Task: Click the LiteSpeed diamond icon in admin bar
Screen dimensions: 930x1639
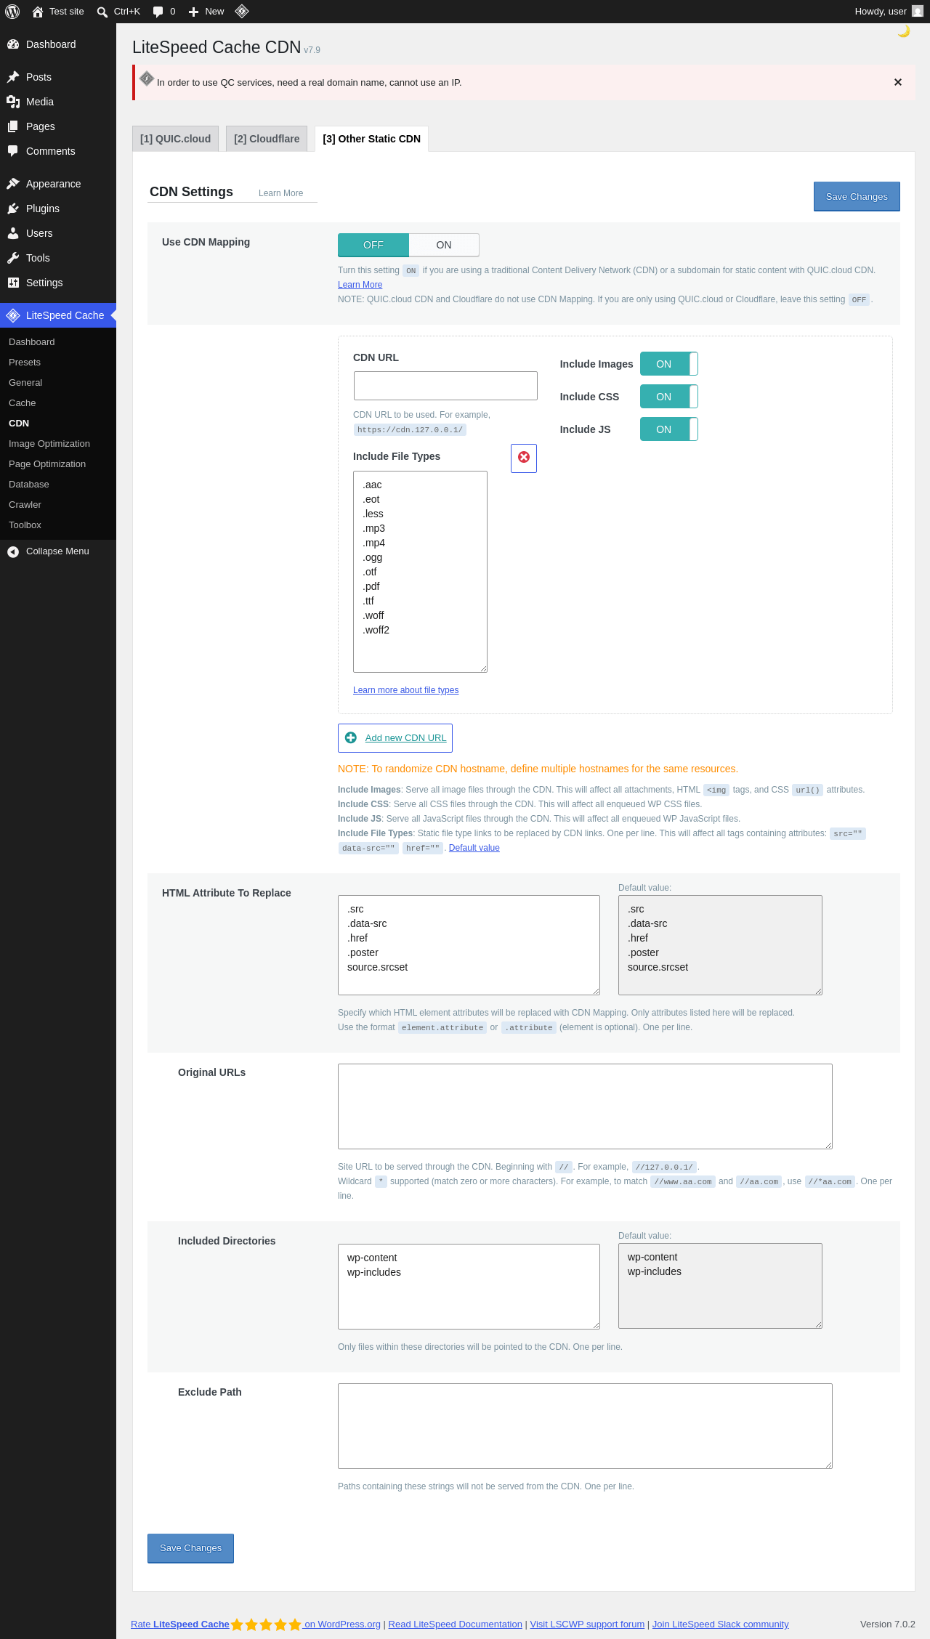Action: point(242,11)
